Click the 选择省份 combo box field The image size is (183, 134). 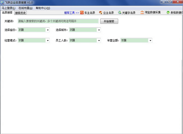[34, 30]
